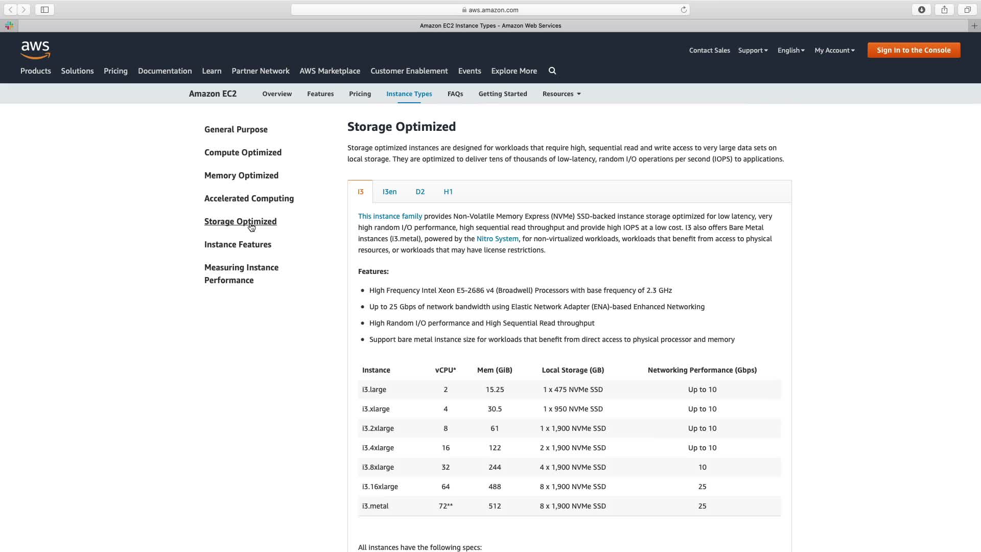Image resolution: width=981 pixels, height=552 pixels.
Task: Toggle Safari sidebar icon
Action: [x=44, y=10]
